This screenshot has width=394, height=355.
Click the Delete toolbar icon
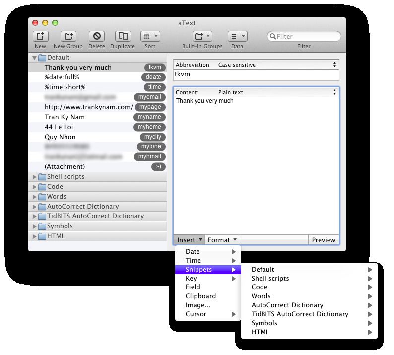97,36
